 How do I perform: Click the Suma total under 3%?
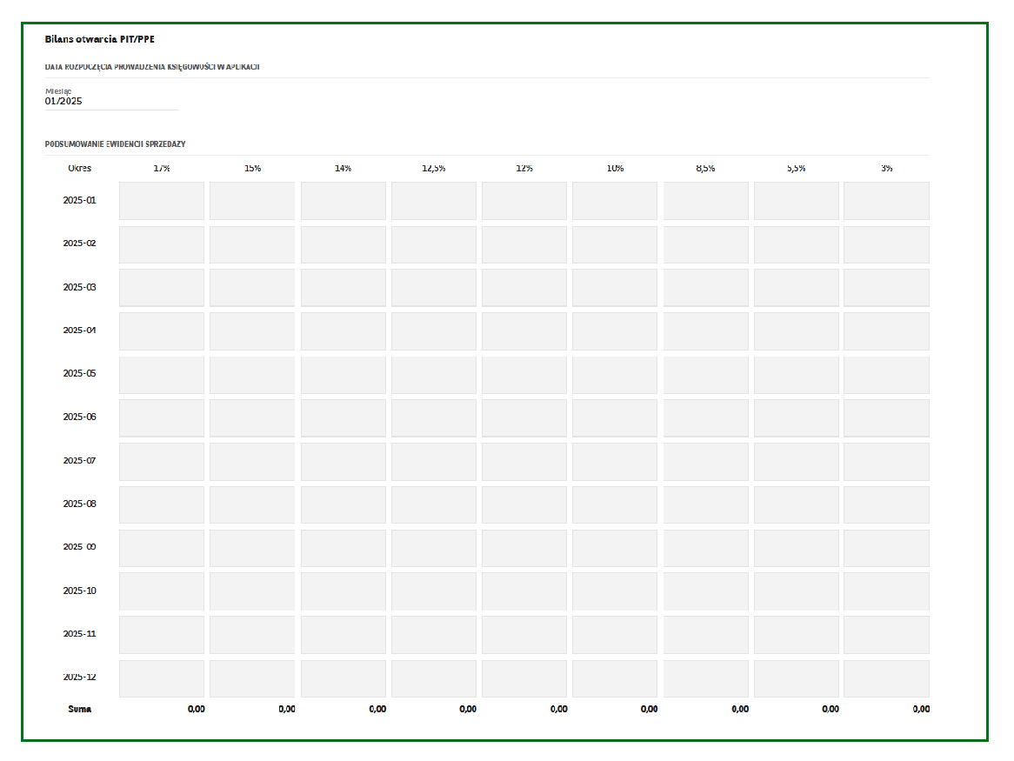[922, 710]
